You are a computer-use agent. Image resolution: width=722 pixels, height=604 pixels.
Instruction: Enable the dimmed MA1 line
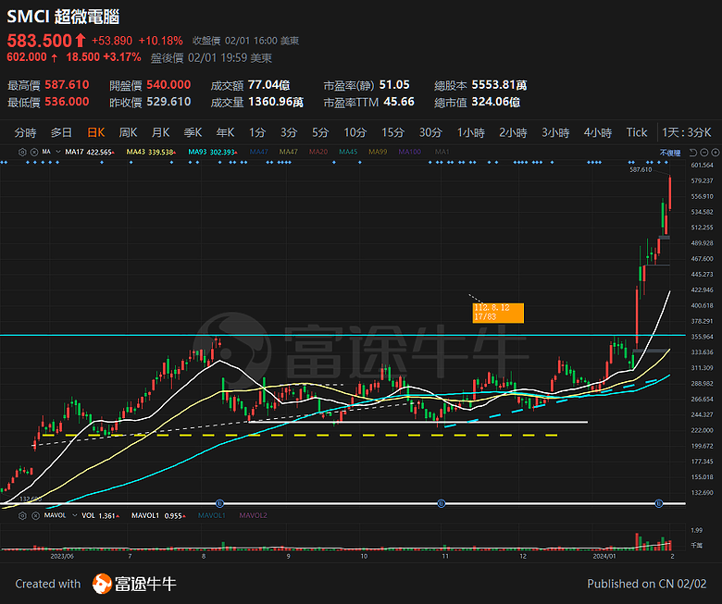442,152
